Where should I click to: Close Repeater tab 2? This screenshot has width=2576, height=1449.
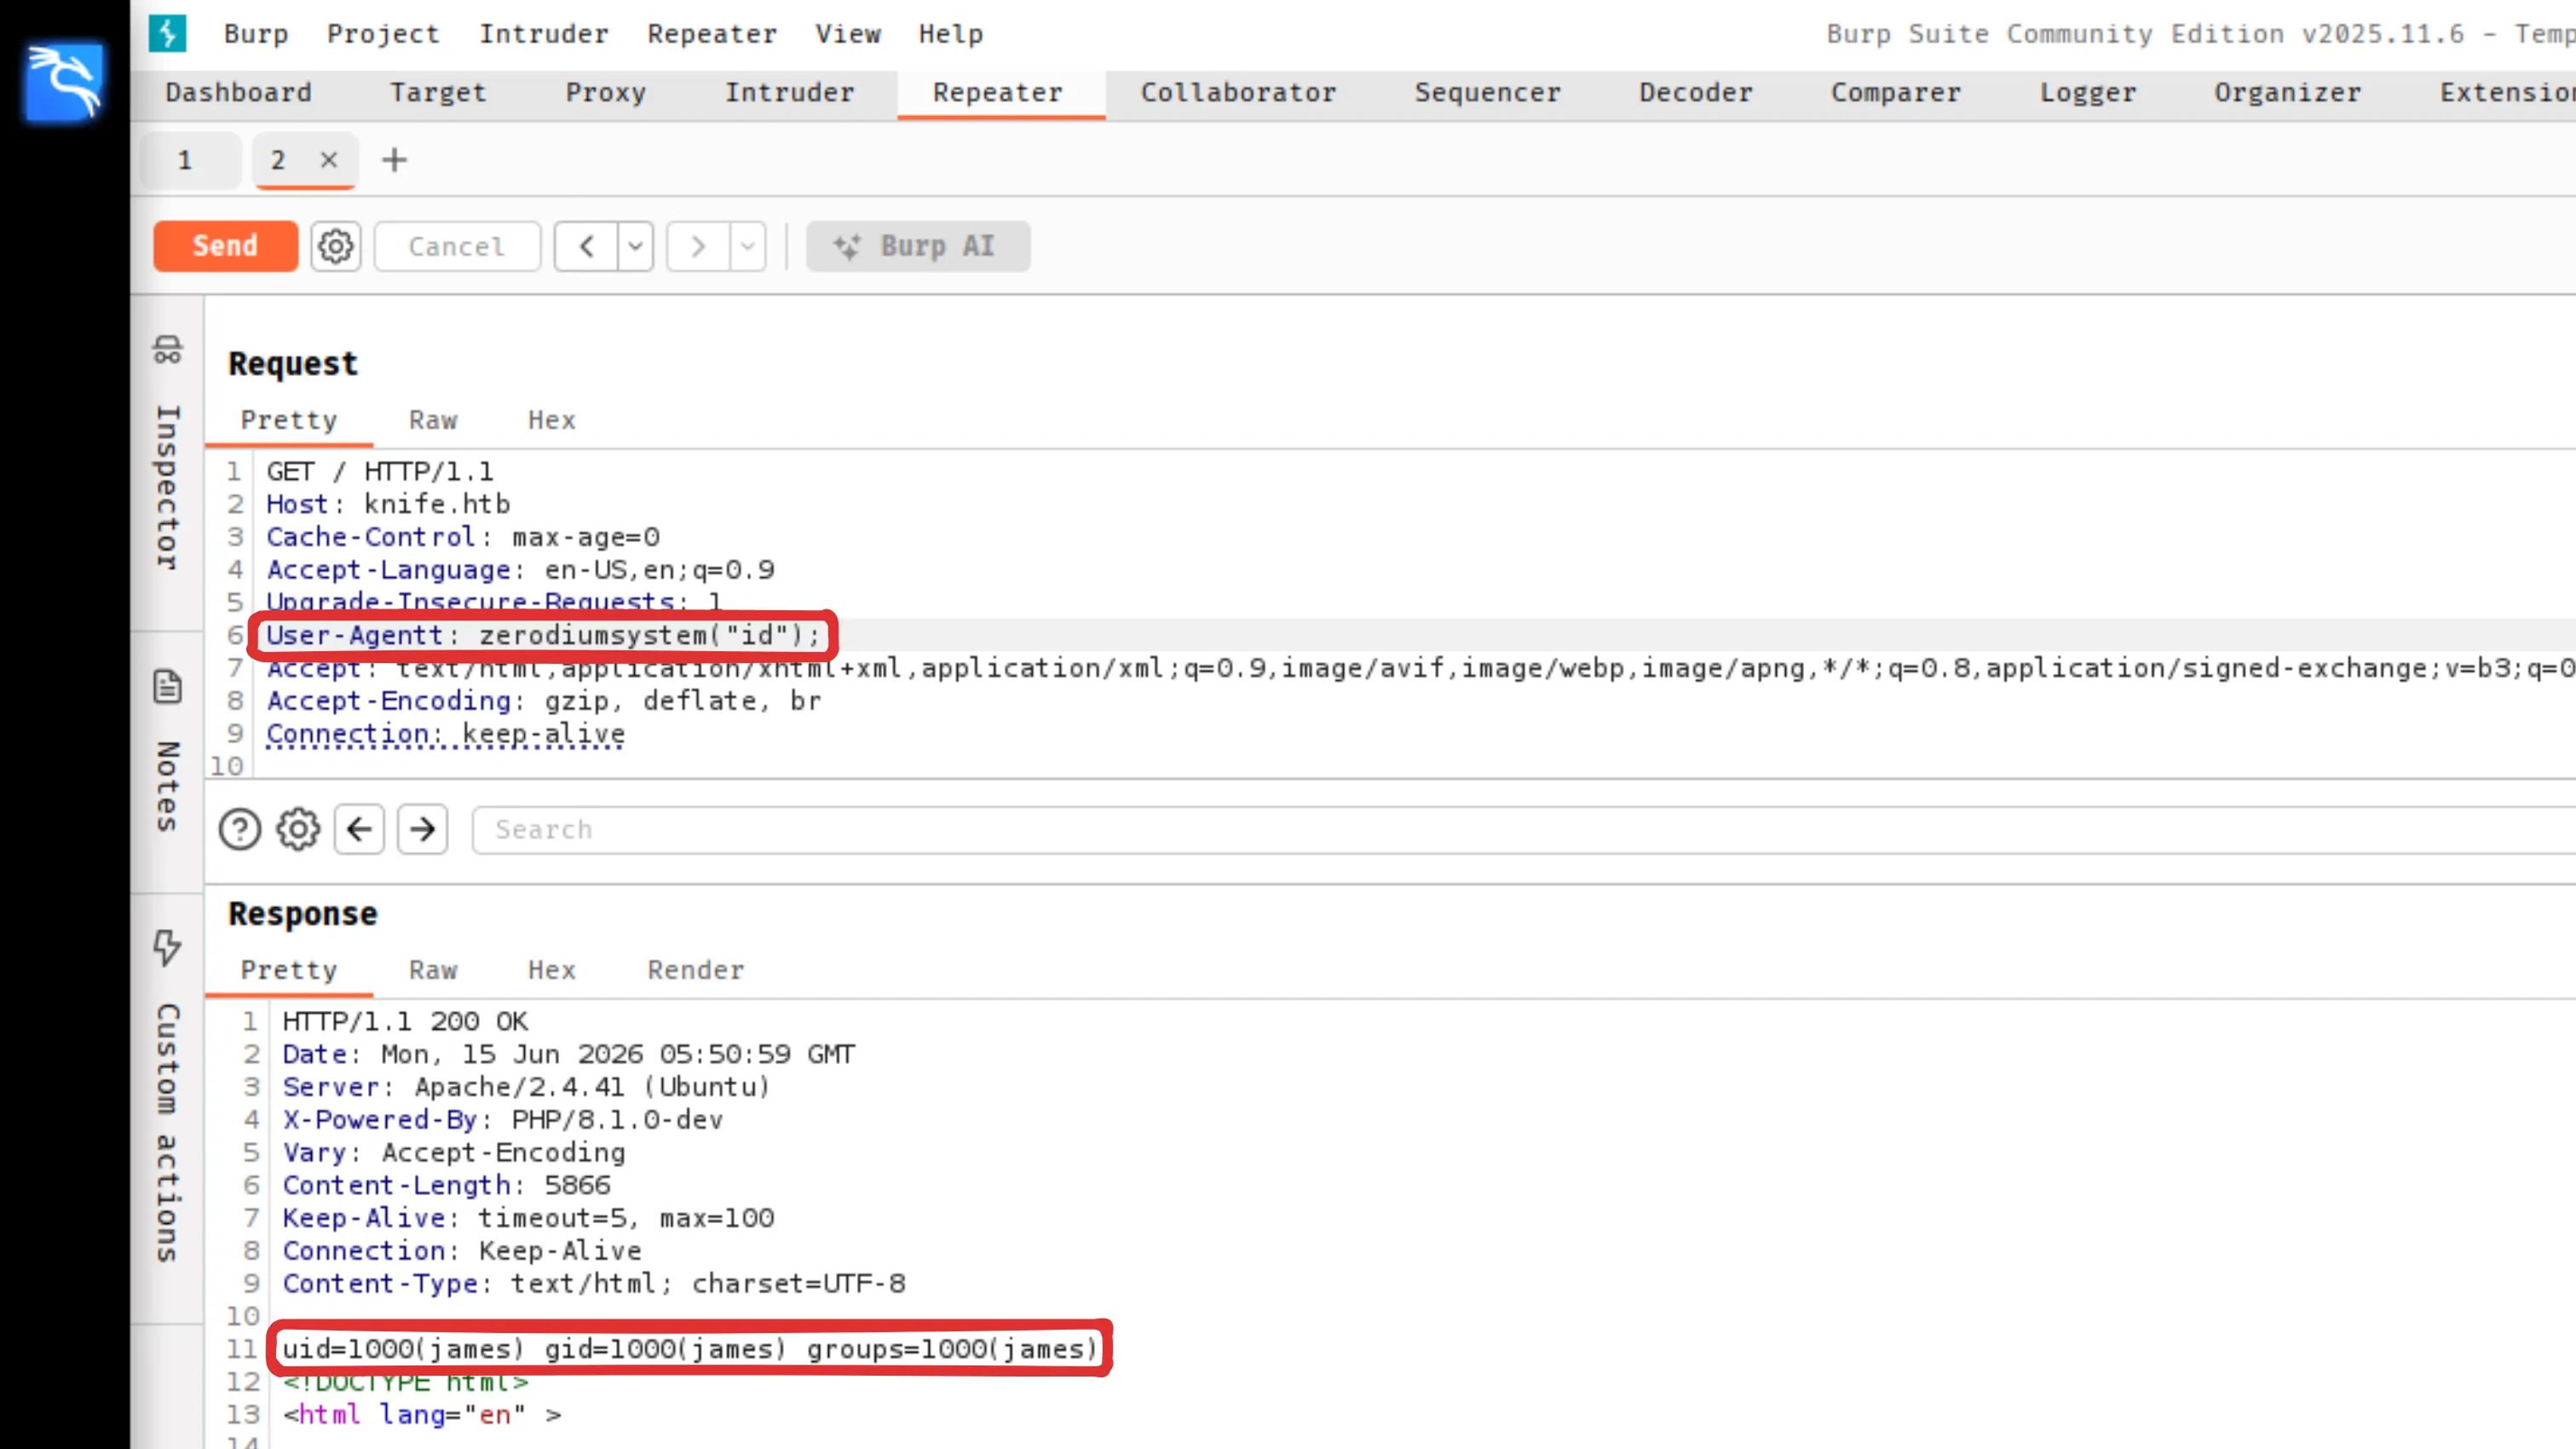[x=329, y=159]
